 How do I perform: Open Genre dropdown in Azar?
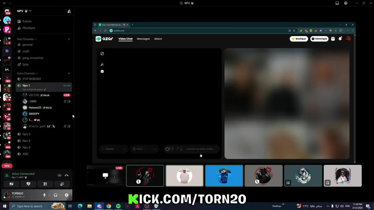113,149
